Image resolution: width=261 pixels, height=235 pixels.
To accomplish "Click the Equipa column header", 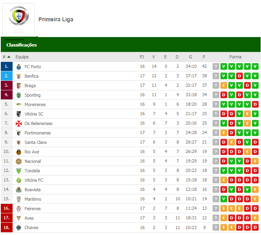I will click(22, 57).
